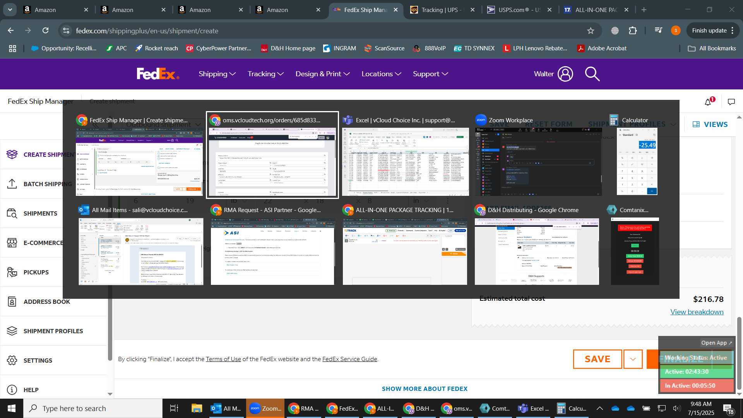The image size is (743, 418).
Task: Click the Finish update button
Action: [713, 31]
